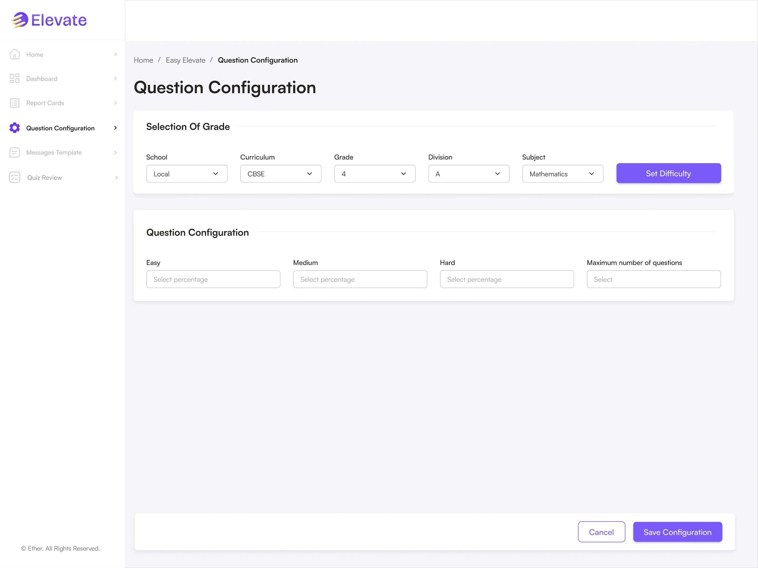Click the Save Configuration button
Screen dimensions: 758x568
678,532
